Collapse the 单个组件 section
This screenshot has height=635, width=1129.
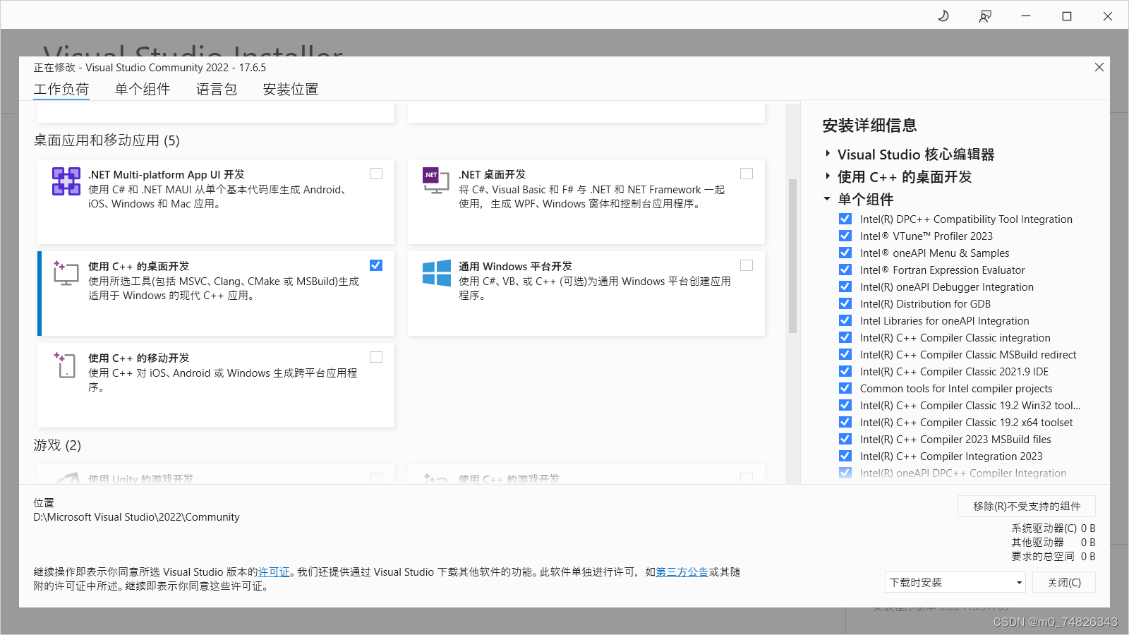(827, 199)
